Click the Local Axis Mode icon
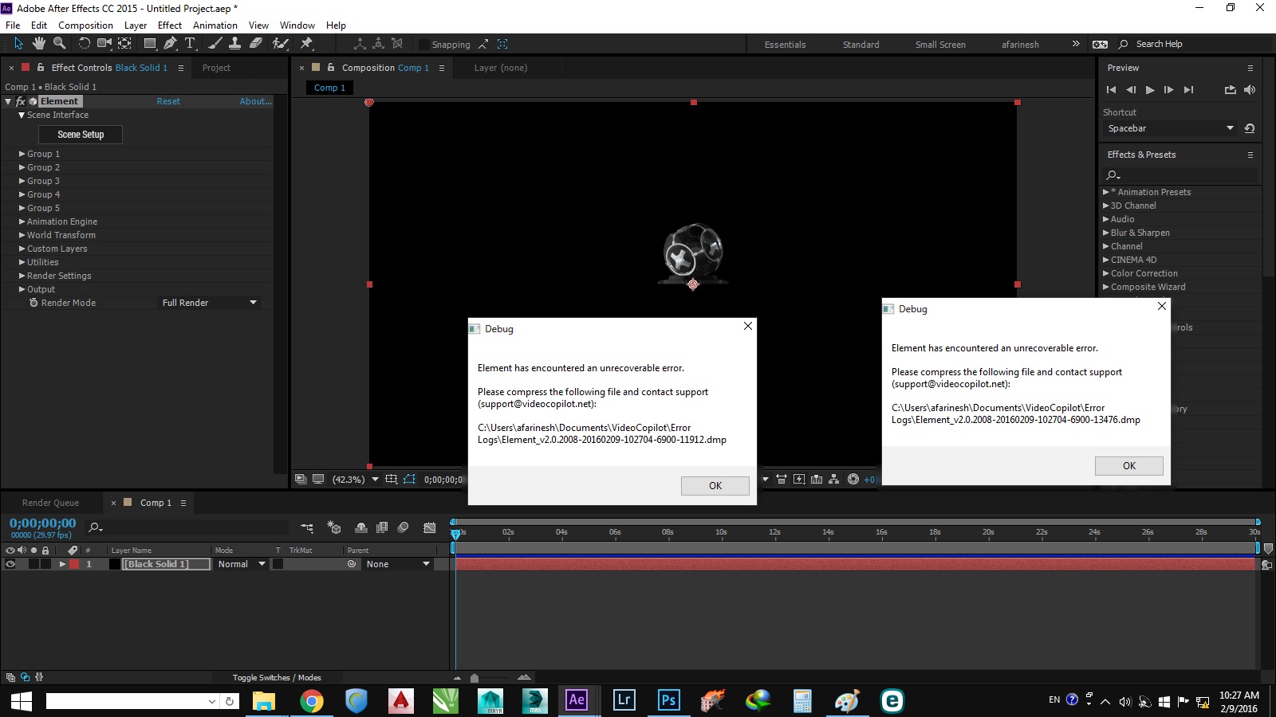Screen dimensions: 1276x717 tap(360, 44)
